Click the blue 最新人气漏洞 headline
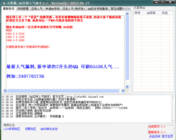This screenshot has height=140, width=176. [x=63, y=67]
